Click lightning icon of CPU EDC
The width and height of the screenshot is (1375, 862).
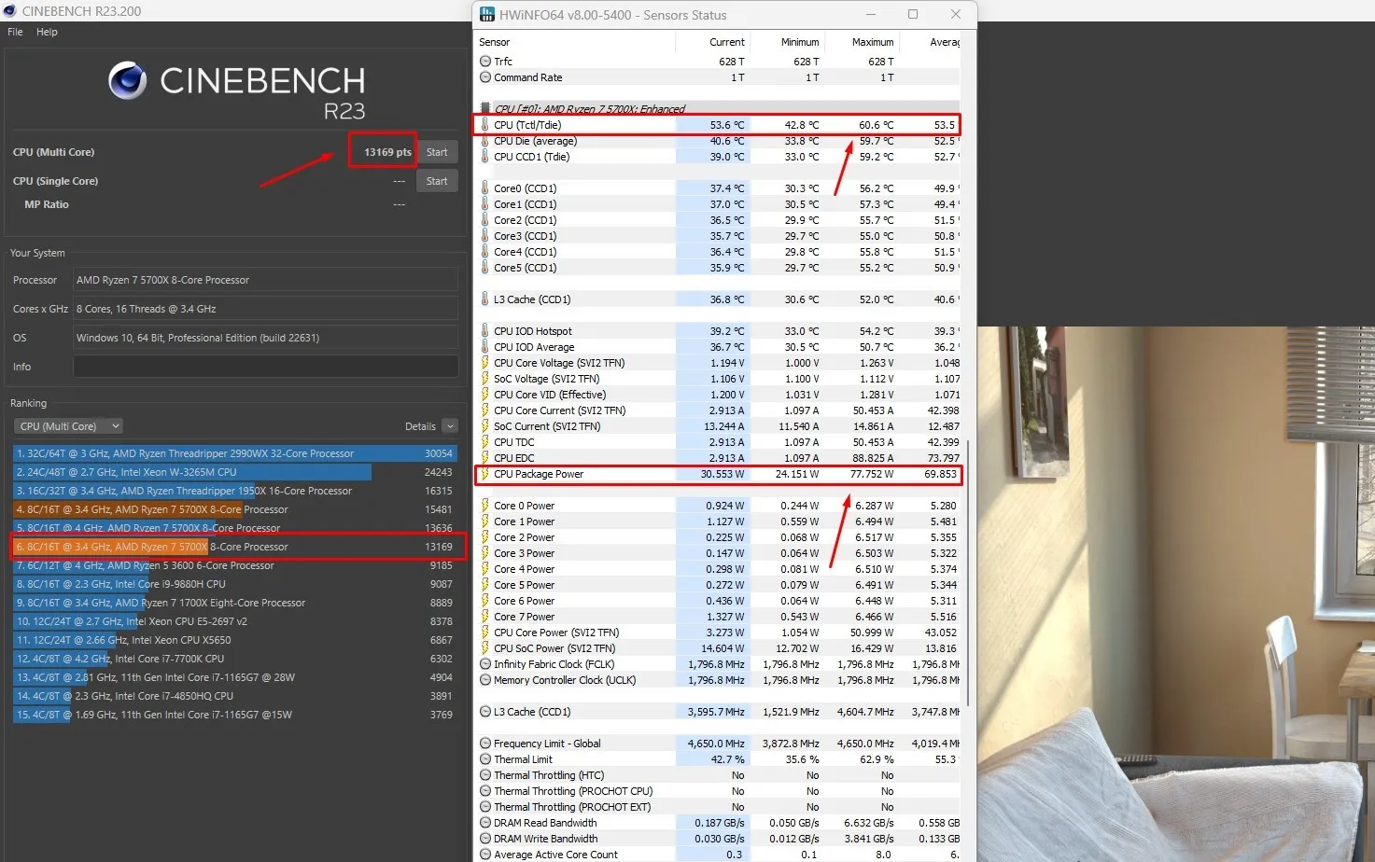[485, 458]
